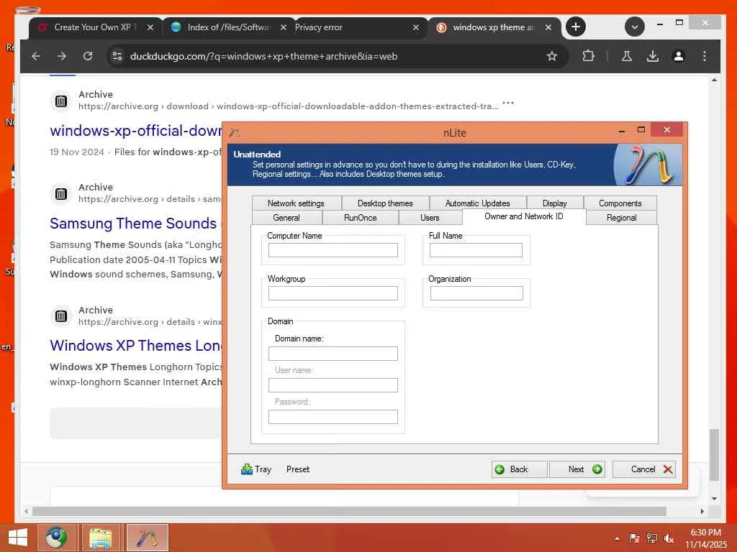
Task: Click the browser horizontal scrollbar
Action: pos(349,511)
